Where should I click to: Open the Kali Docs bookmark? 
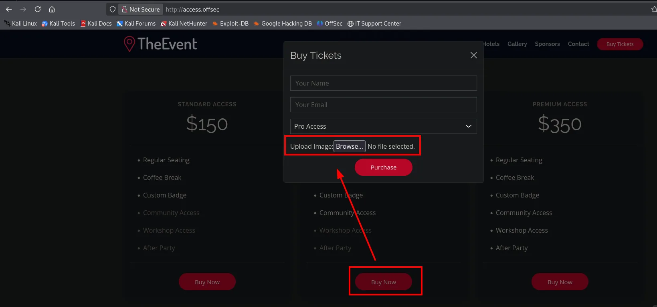(x=96, y=24)
